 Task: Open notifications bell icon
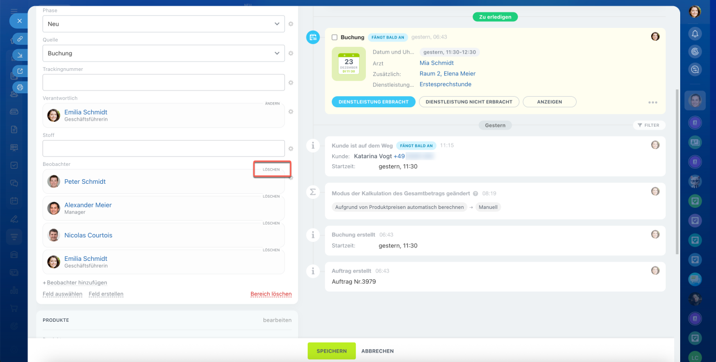click(x=695, y=34)
